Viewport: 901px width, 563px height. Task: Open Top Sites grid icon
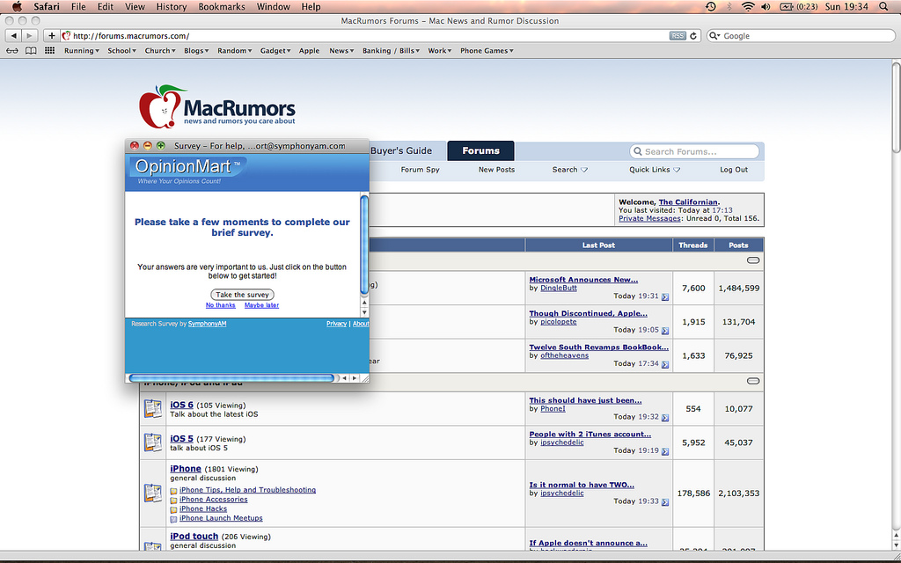(x=49, y=50)
